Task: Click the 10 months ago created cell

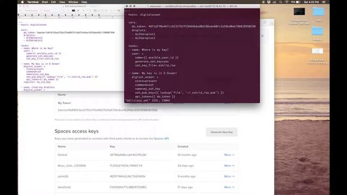Action: tap(187, 155)
